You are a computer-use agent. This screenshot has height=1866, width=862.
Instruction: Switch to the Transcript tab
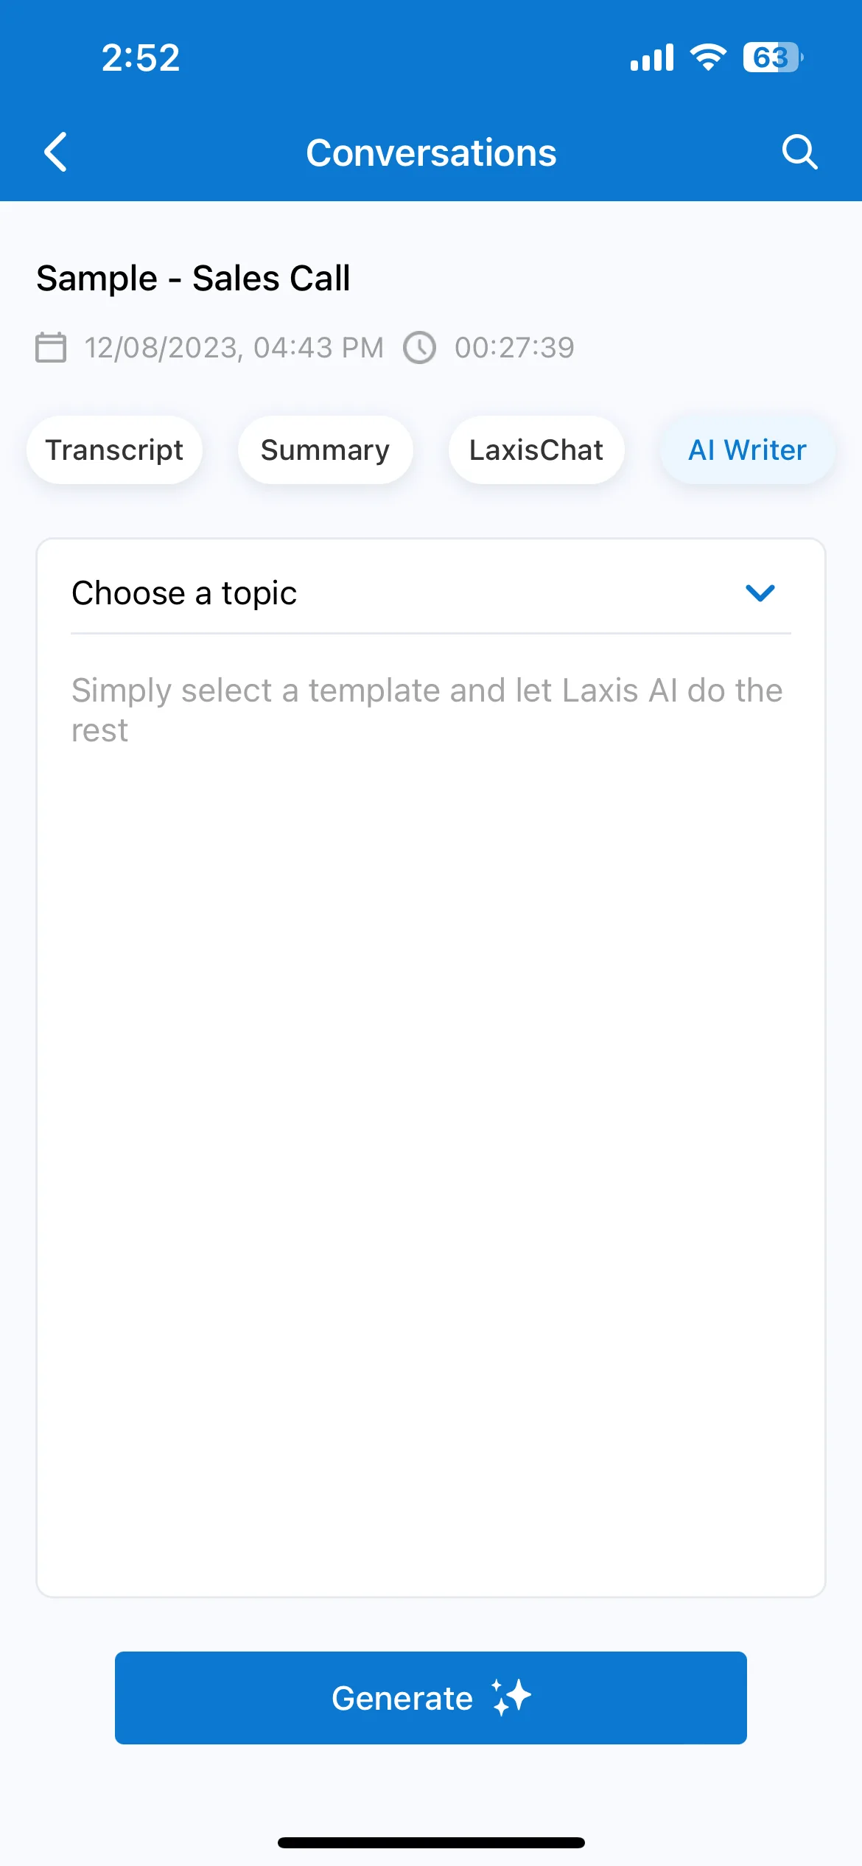pyautogui.click(x=115, y=450)
